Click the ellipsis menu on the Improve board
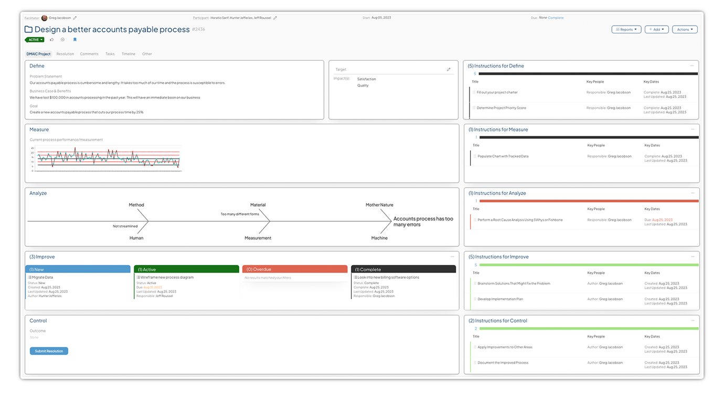The image size is (724, 393). pos(452,256)
